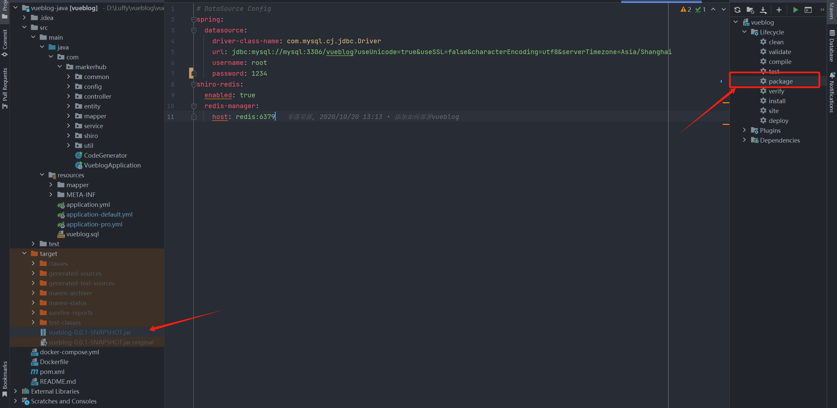Select package lifecycle goal in Maven
837x408 pixels.
(780, 81)
